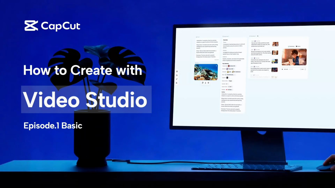The image size is (335, 188).
Task: Select the Liam character chip
Action: 229,72
